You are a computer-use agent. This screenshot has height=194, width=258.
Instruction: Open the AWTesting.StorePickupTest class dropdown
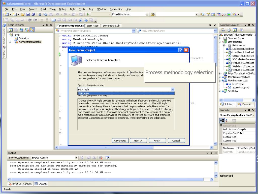tap(134, 31)
